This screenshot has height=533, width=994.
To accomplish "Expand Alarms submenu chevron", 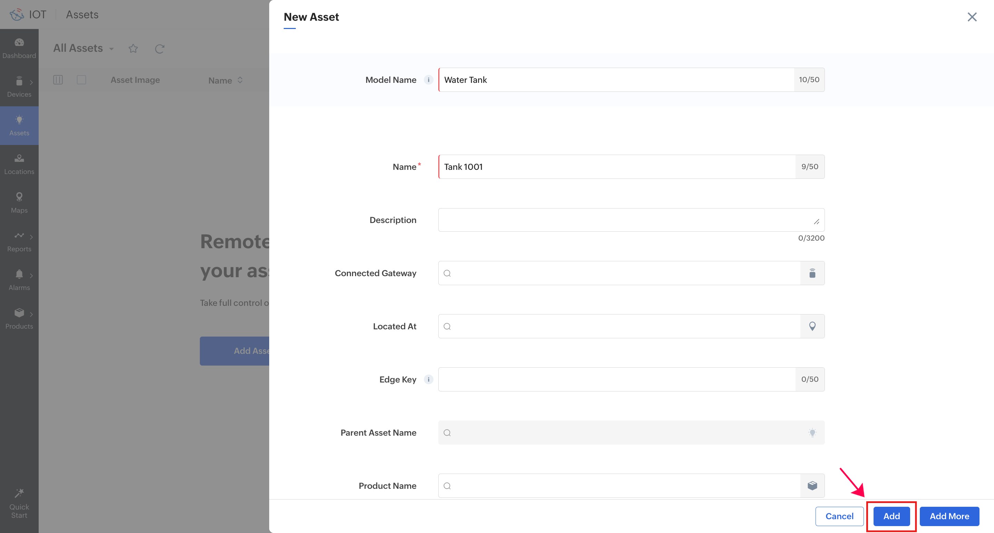I will [x=31, y=275].
